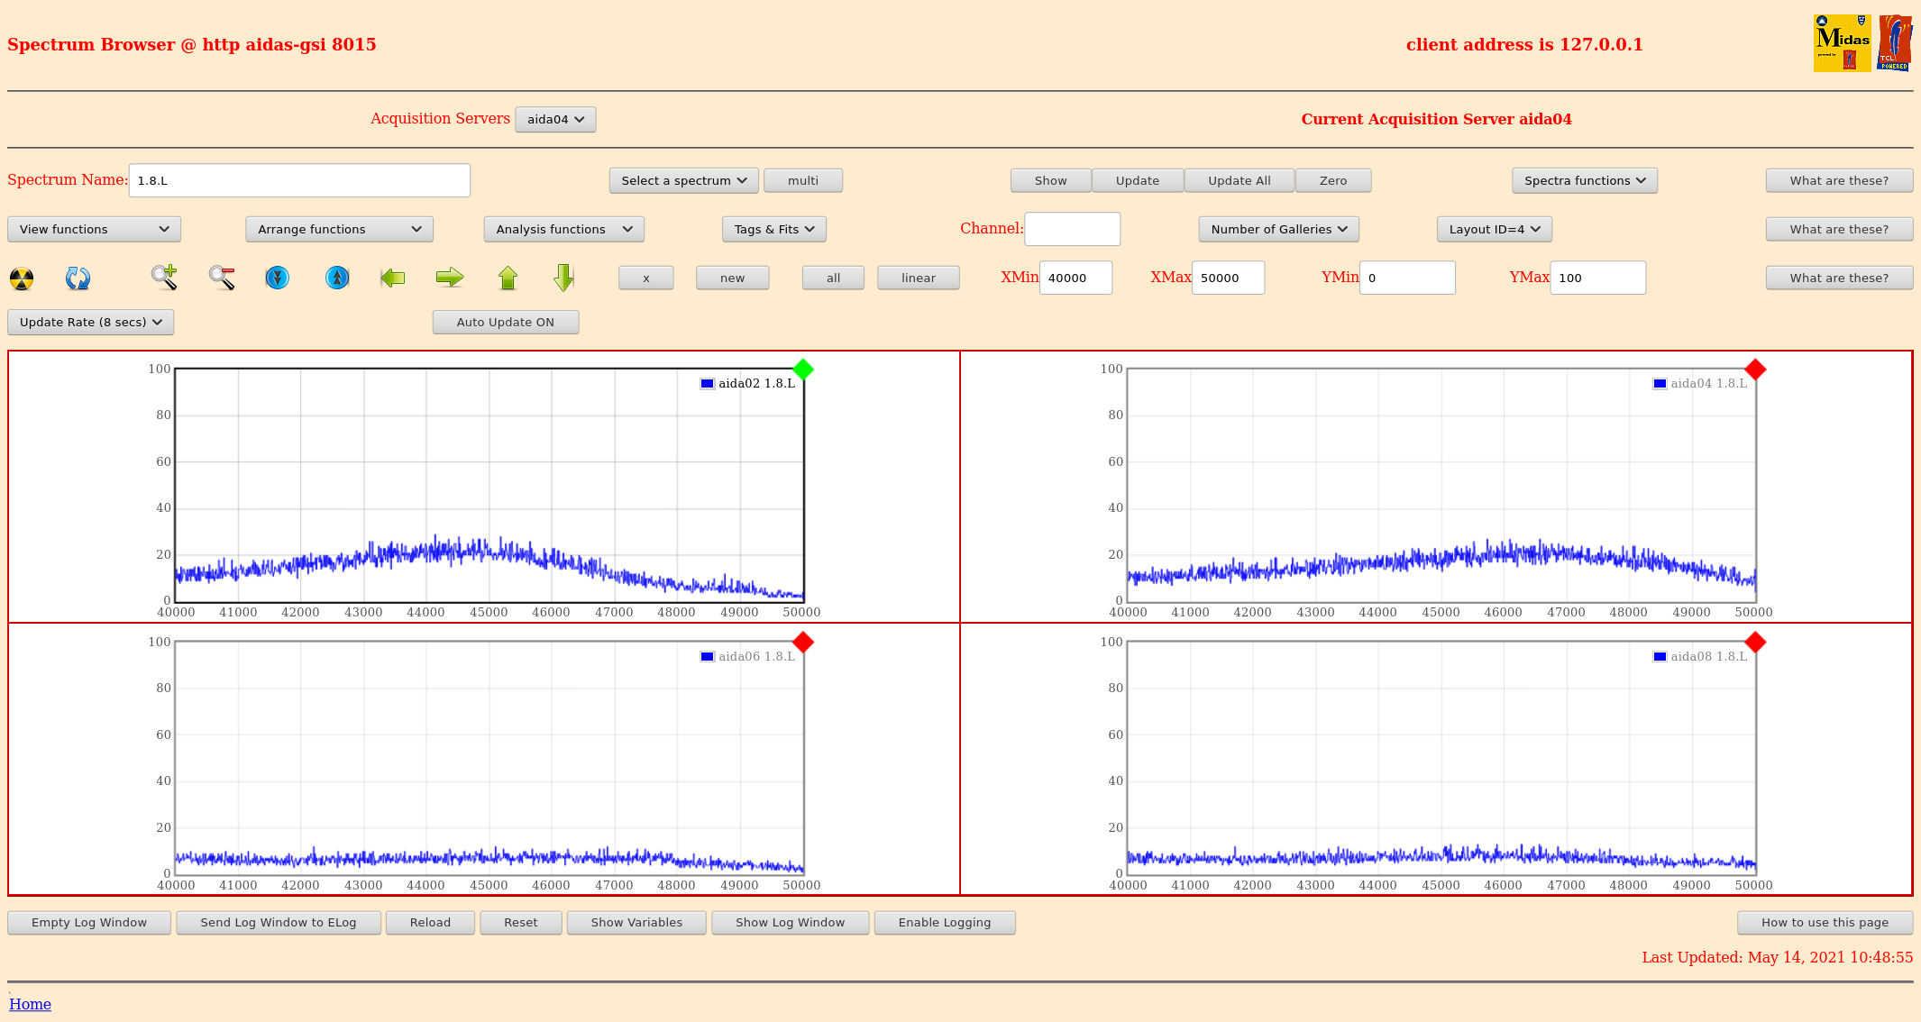Open the Number of Galleries dropdown
Image resolution: width=1921 pixels, height=1022 pixels.
(x=1278, y=229)
